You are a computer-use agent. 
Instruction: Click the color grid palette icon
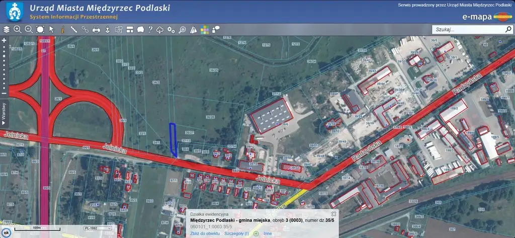click(x=205, y=30)
